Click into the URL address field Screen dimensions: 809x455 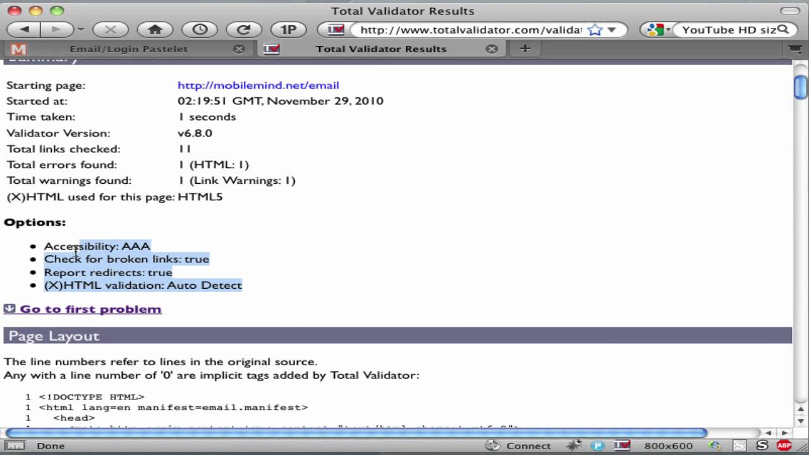click(470, 30)
